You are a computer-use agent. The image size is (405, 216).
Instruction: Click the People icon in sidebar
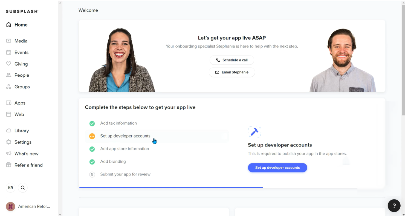pos(9,75)
